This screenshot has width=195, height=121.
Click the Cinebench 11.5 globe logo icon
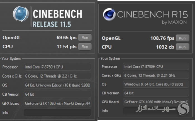[x=21, y=14]
